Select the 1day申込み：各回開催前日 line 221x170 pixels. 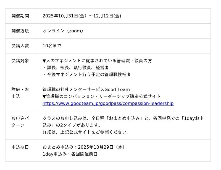[70, 154]
